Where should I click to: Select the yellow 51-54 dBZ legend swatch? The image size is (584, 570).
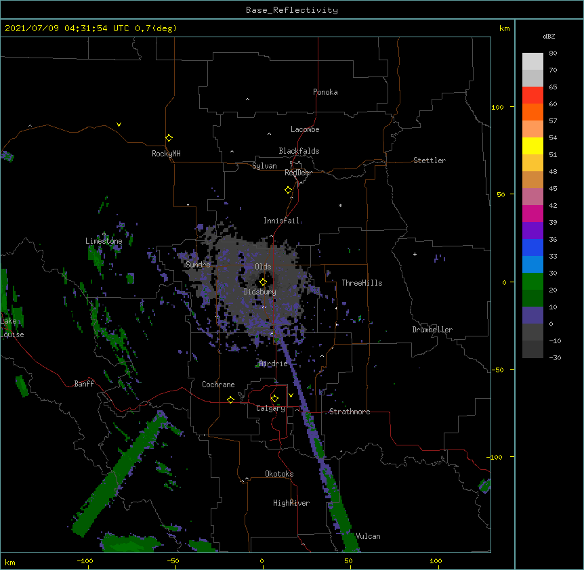click(533, 146)
